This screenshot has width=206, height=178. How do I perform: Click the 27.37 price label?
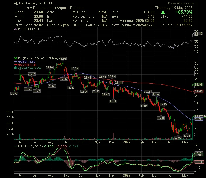64,79
